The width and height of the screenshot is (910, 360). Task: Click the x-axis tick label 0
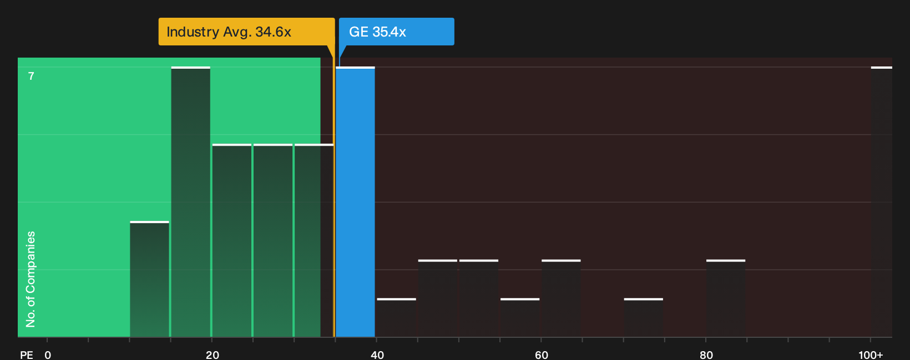[48, 354]
